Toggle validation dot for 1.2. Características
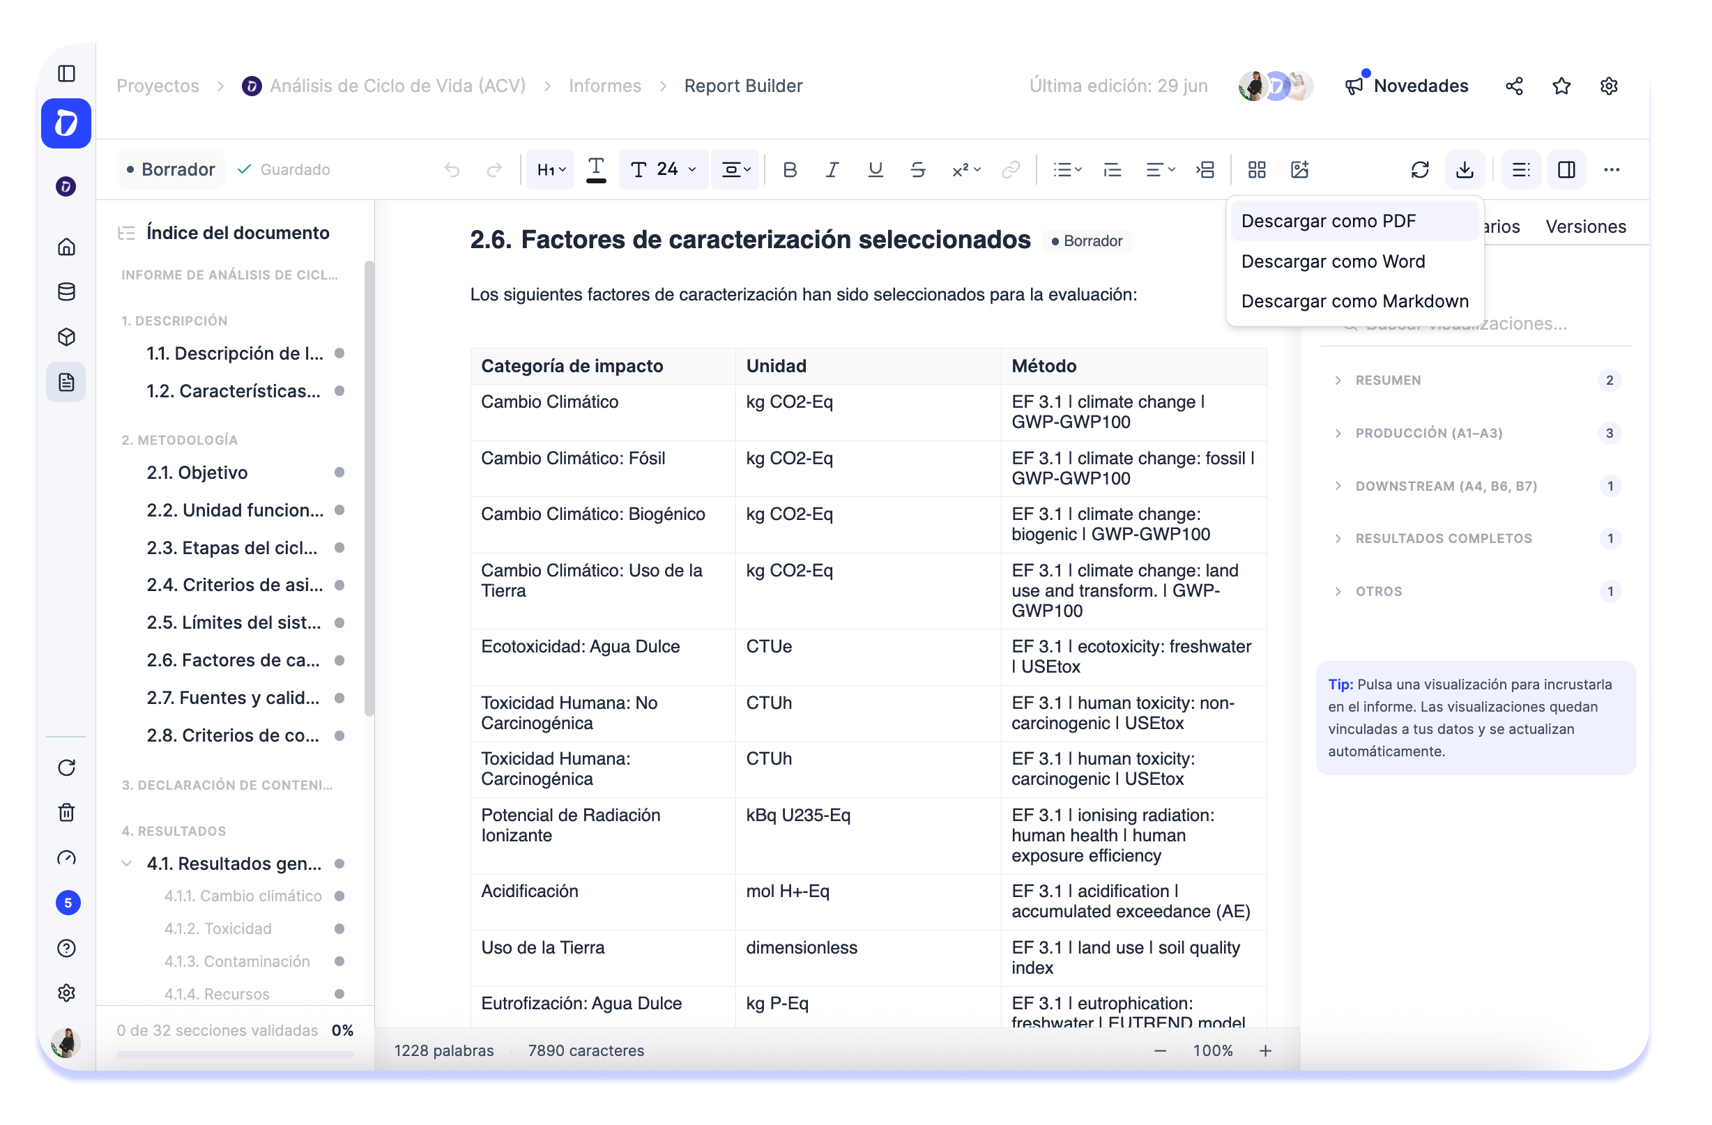The image size is (1712, 1125). point(340,391)
